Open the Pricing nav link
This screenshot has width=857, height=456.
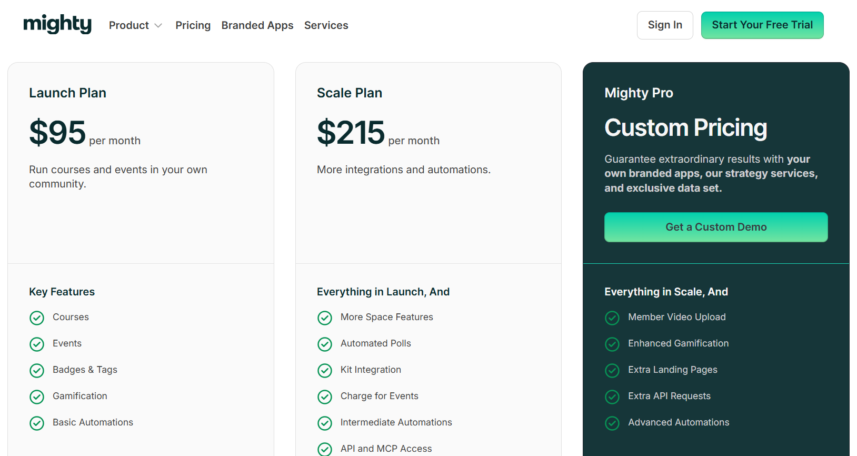pos(193,25)
